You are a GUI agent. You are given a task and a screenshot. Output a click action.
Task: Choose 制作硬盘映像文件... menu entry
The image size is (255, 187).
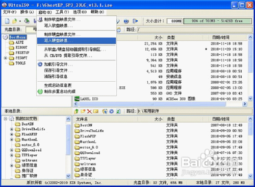(x=76, y=35)
